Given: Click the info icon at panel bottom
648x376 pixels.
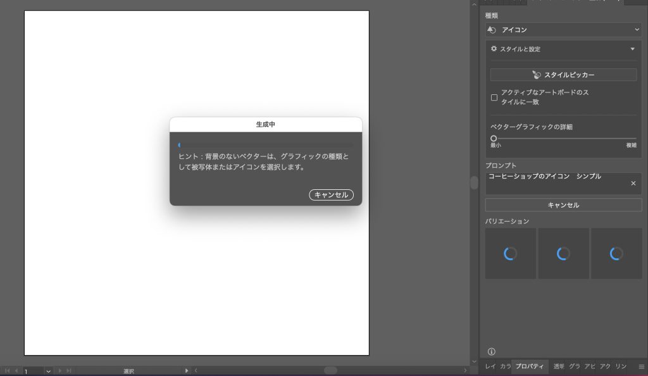Looking at the screenshot, I should (492, 352).
